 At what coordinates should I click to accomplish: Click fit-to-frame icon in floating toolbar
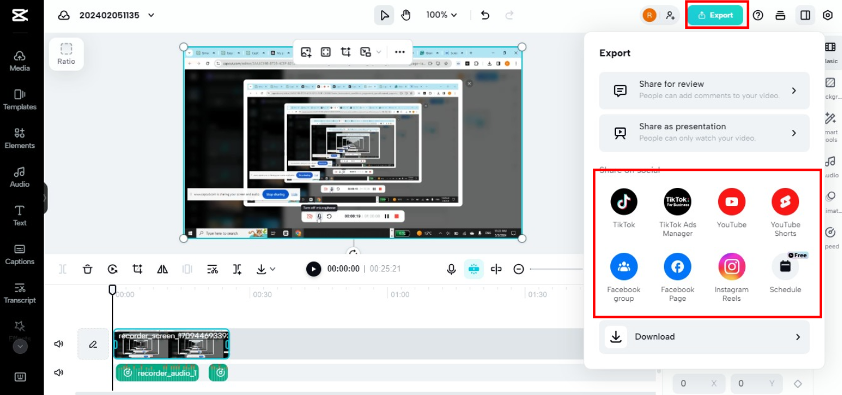325,52
